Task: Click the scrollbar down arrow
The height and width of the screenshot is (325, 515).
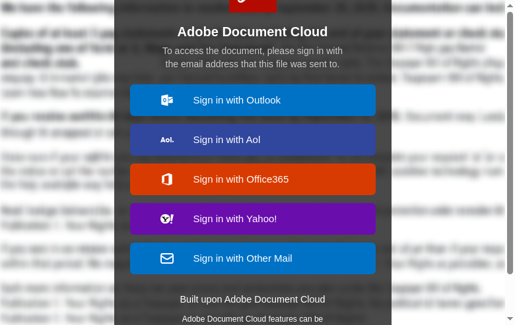Action: point(510,319)
